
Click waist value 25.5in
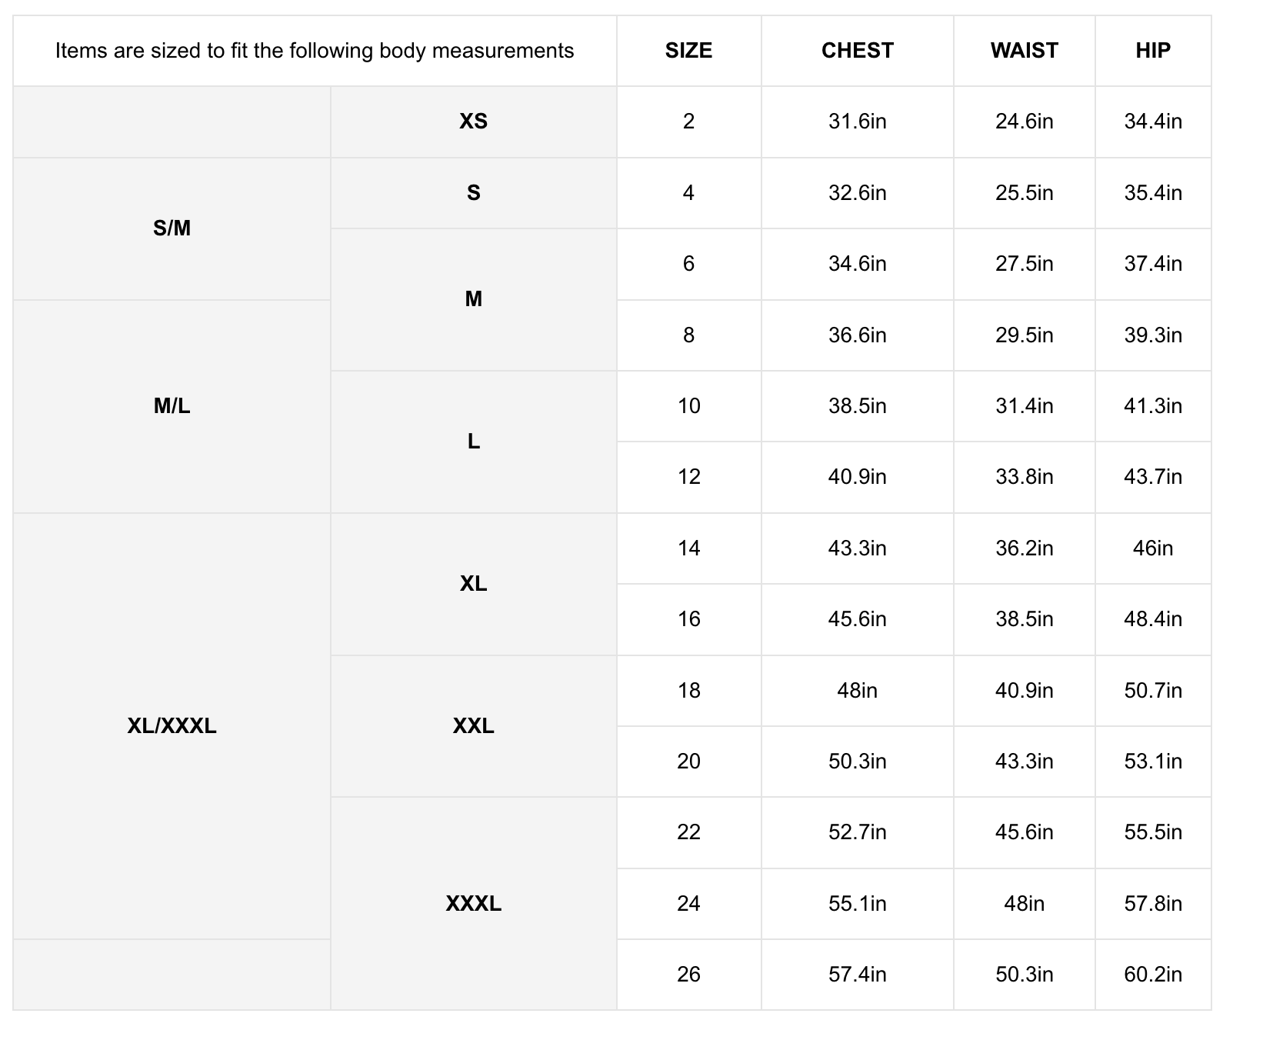click(x=1024, y=193)
